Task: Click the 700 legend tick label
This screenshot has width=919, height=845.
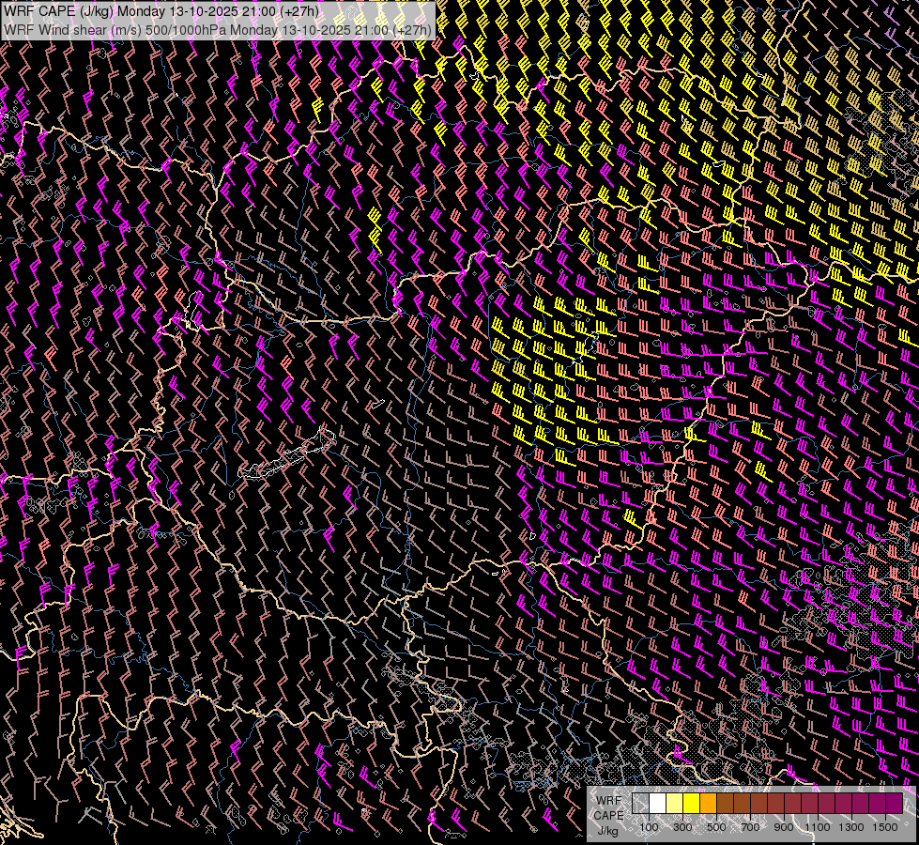Action: click(x=750, y=827)
